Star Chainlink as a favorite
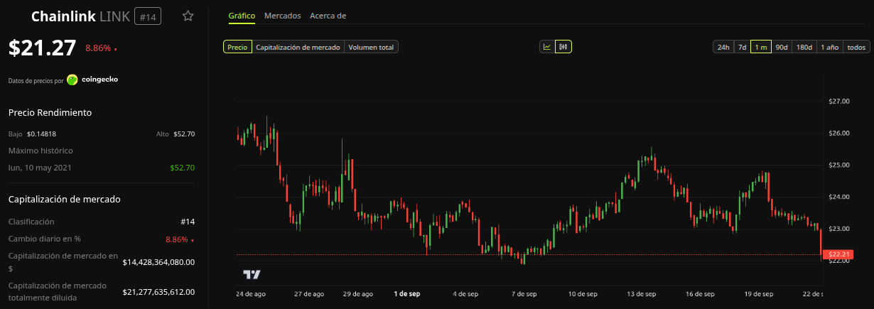 click(188, 16)
